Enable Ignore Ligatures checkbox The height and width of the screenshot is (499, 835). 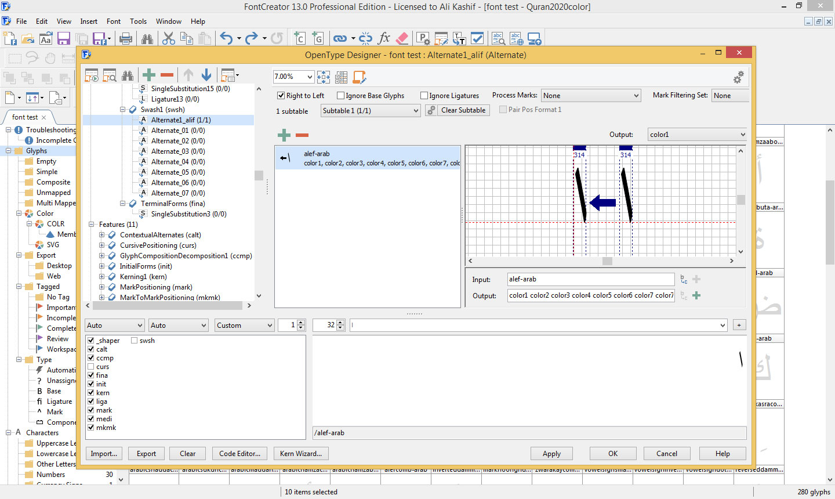(424, 96)
